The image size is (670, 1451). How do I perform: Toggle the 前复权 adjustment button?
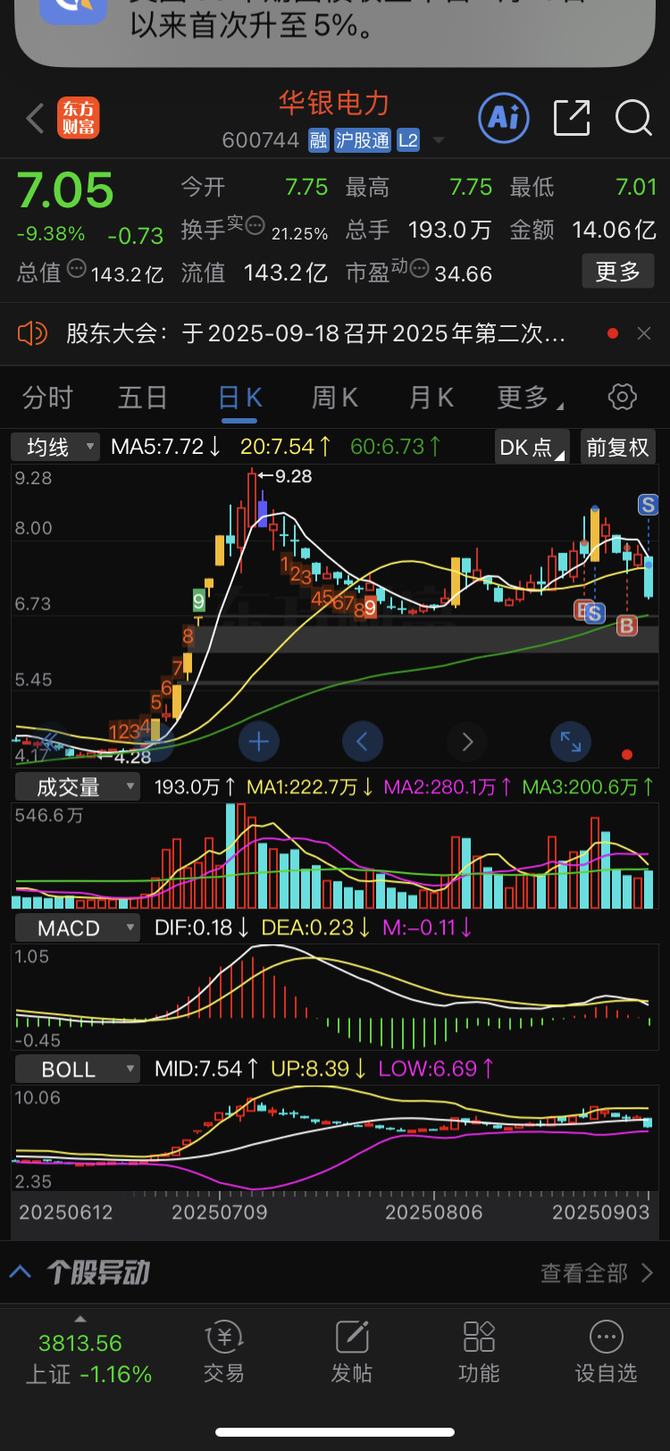pos(617,447)
